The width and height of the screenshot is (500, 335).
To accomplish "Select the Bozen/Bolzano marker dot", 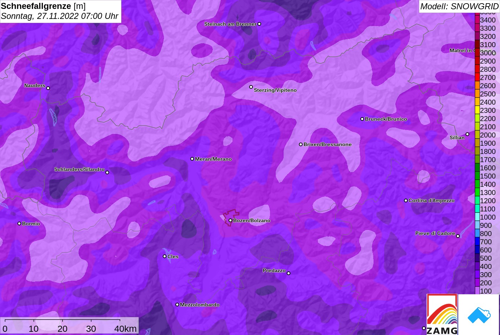I will coord(230,220).
